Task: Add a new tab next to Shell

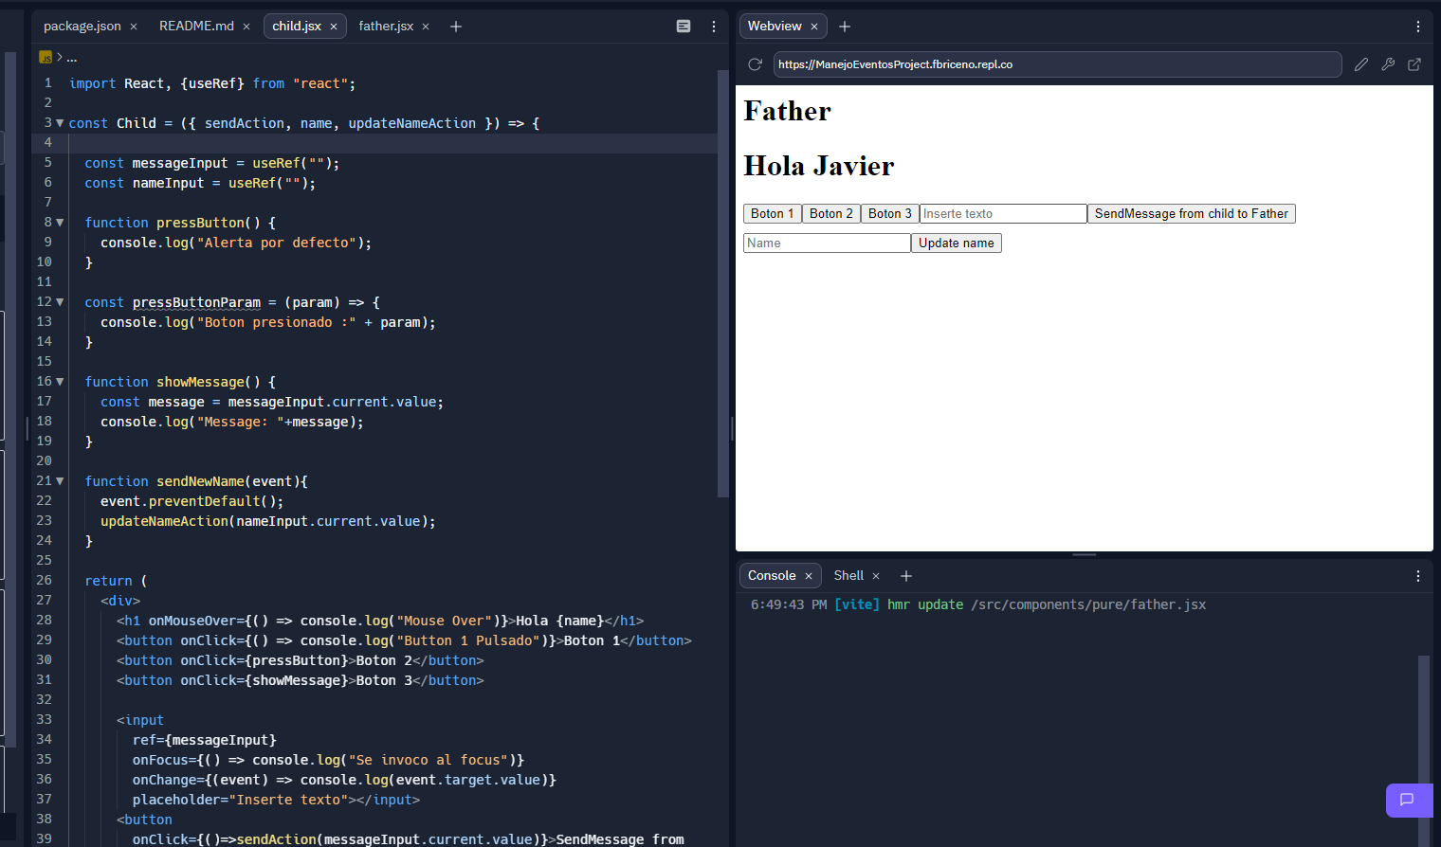Action: point(906,575)
